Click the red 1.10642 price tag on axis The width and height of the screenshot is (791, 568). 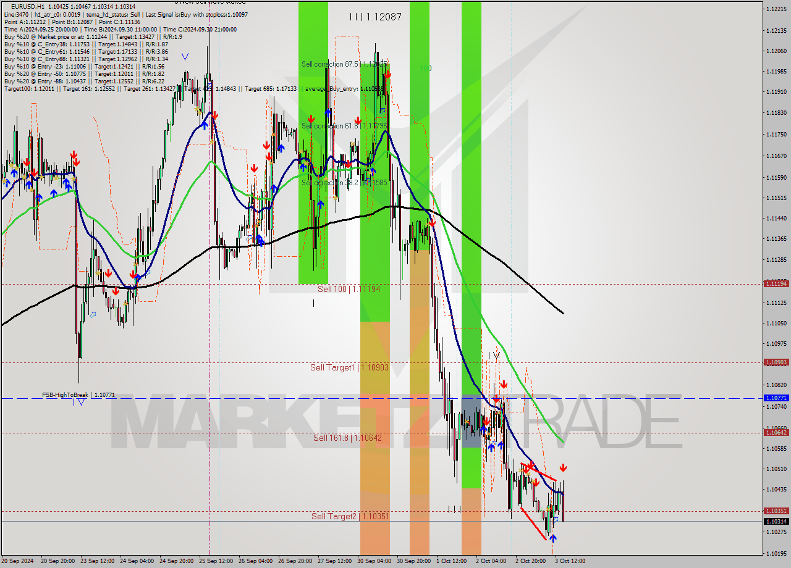click(776, 432)
